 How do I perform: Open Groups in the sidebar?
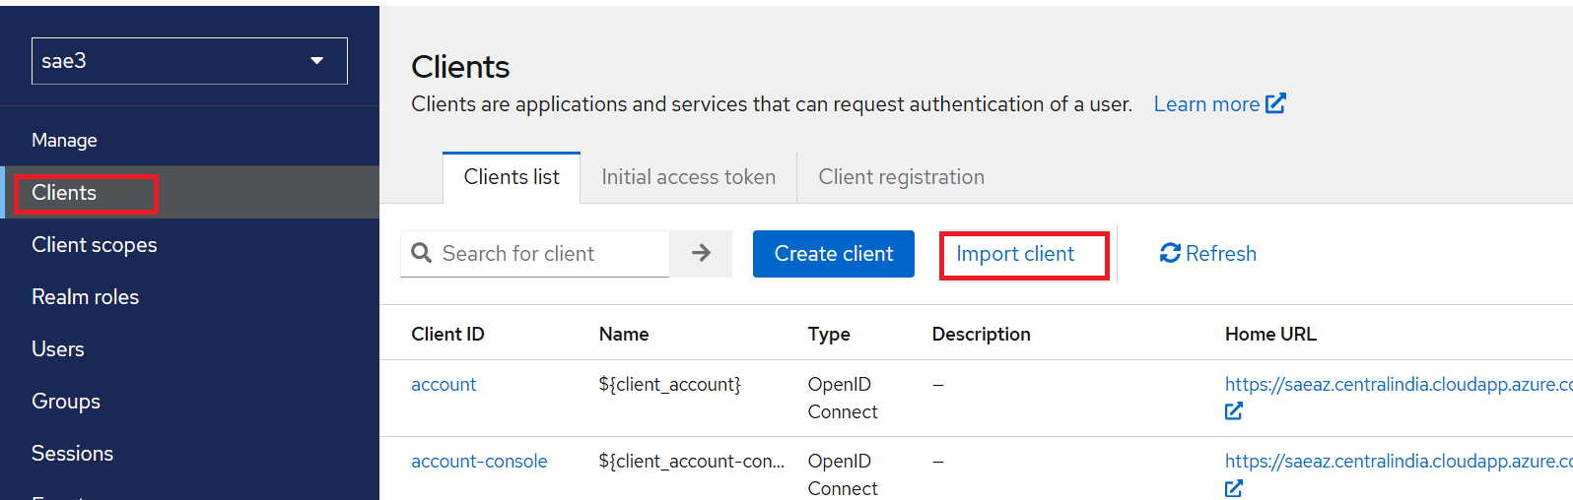coord(66,402)
